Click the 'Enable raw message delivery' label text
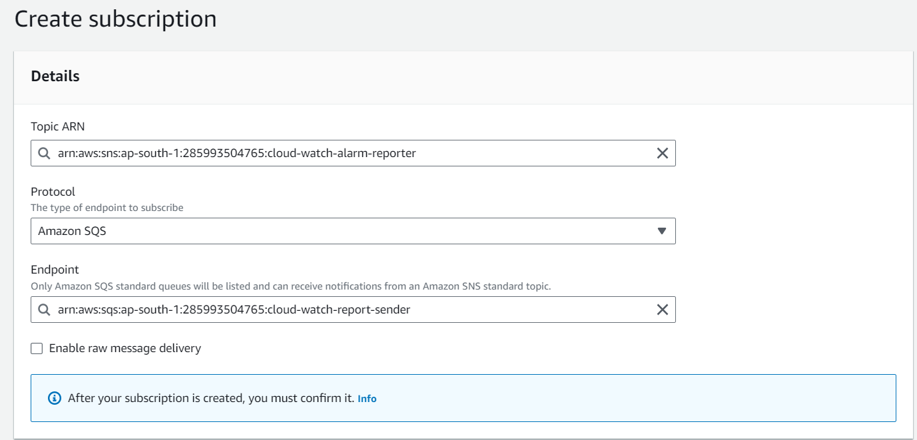 coord(125,348)
